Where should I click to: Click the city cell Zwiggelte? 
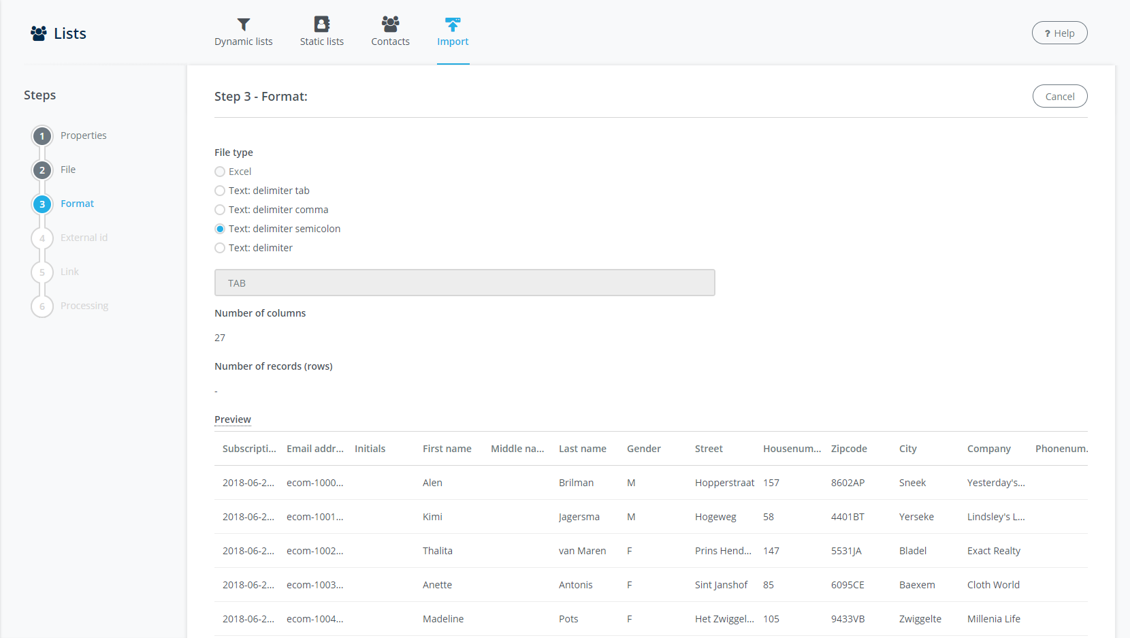coord(920,619)
